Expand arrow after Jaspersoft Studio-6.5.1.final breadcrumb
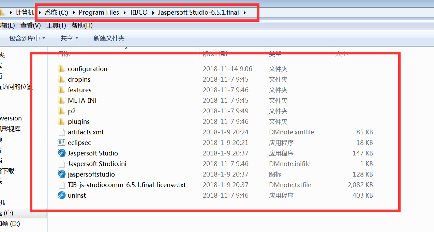This screenshot has height=232, width=434. pos(244,13)
